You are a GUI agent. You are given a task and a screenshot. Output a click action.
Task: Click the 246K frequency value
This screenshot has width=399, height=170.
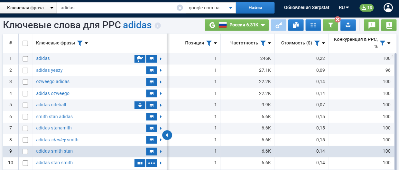click(265, 59)
